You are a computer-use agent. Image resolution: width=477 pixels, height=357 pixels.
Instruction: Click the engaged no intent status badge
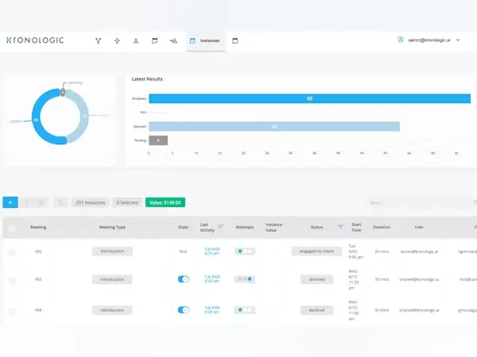pyautogui.click(x=316, y=251)
